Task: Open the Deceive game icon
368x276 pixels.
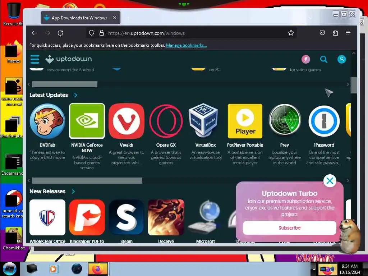Action: pos(166,217)
